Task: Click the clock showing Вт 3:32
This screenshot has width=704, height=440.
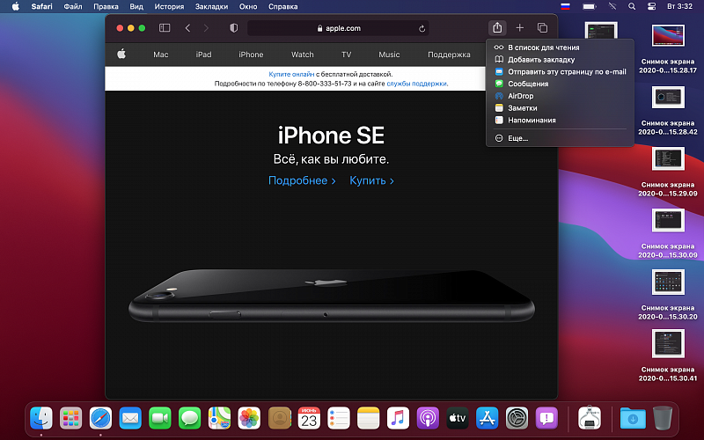Action: 679,6
